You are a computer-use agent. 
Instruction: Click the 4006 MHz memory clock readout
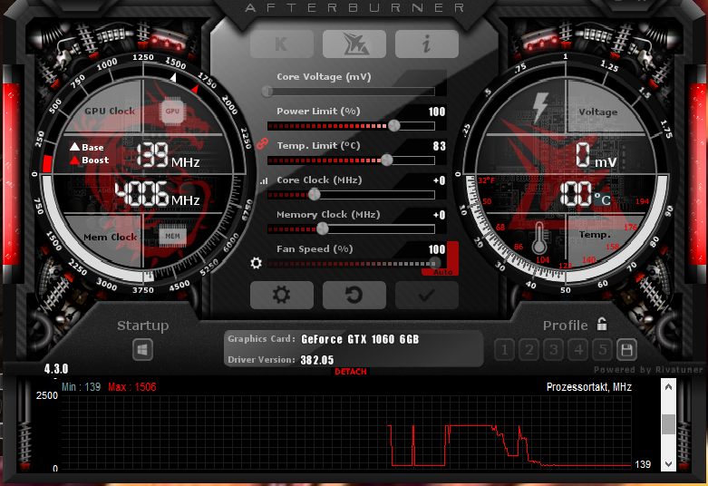(x=157, y=195)
